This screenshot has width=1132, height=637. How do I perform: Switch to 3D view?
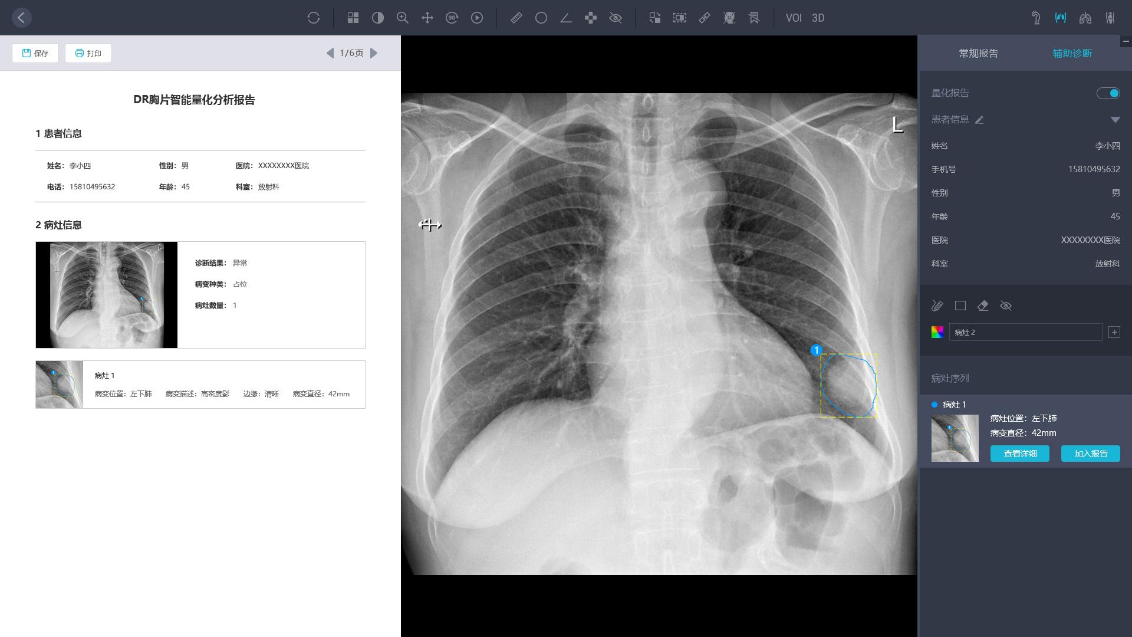818,18
